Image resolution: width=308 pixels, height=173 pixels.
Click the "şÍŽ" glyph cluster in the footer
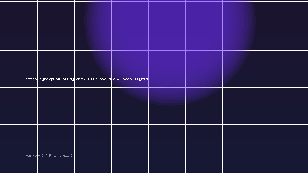(66, 156)
